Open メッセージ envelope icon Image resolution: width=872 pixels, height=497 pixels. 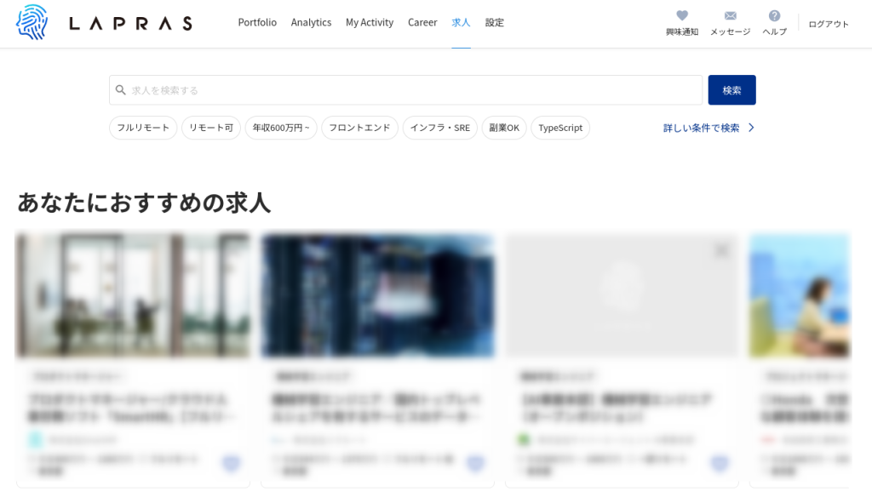pyautogui.click(x=730, y=16)
